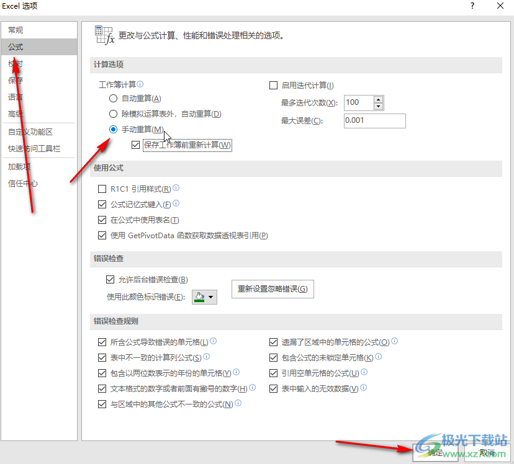
Task: Decrease 最多迭代次数 with the down spinner
Action: coord(379,106)
